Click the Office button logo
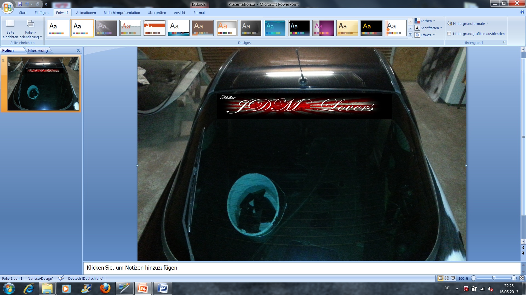The height and width of the screenshot is (295, 526). coord(7,7)
